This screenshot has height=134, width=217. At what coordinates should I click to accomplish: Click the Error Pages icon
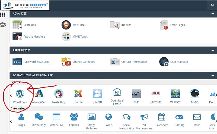pos(164,25)
